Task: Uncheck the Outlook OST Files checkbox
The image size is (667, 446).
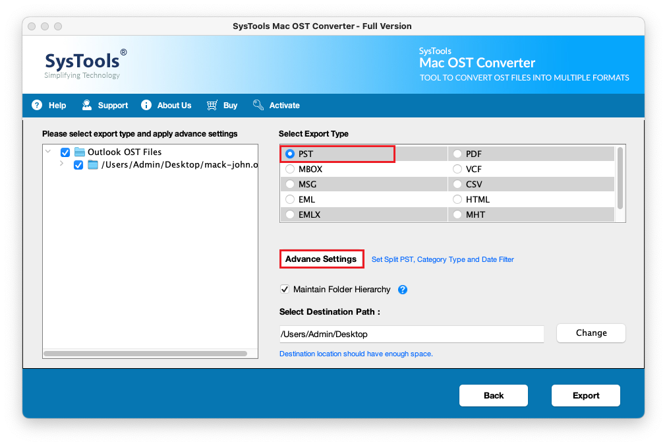Action: (x=65, y=152)
